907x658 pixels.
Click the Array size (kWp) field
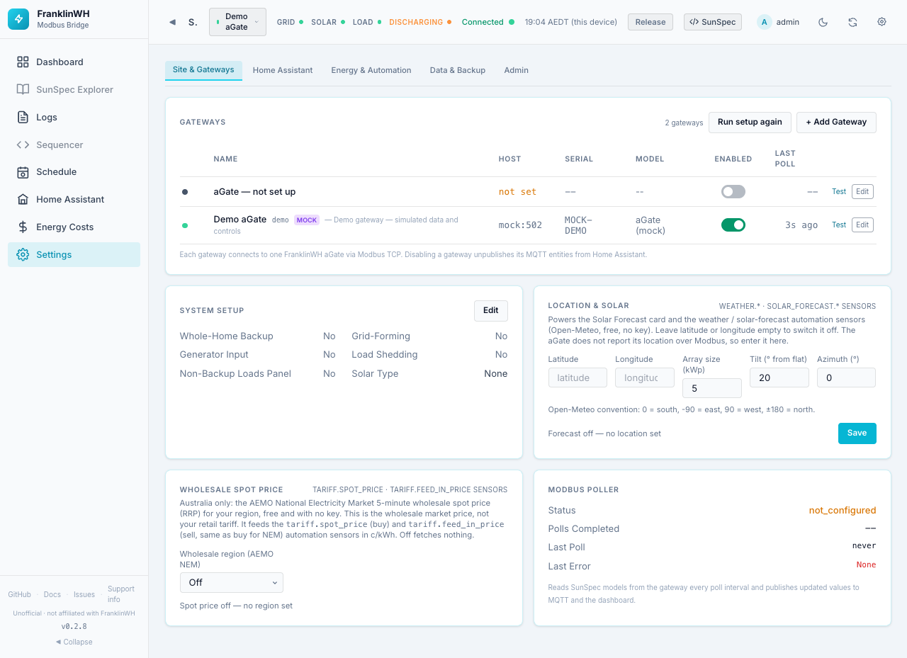click(712, 389)
